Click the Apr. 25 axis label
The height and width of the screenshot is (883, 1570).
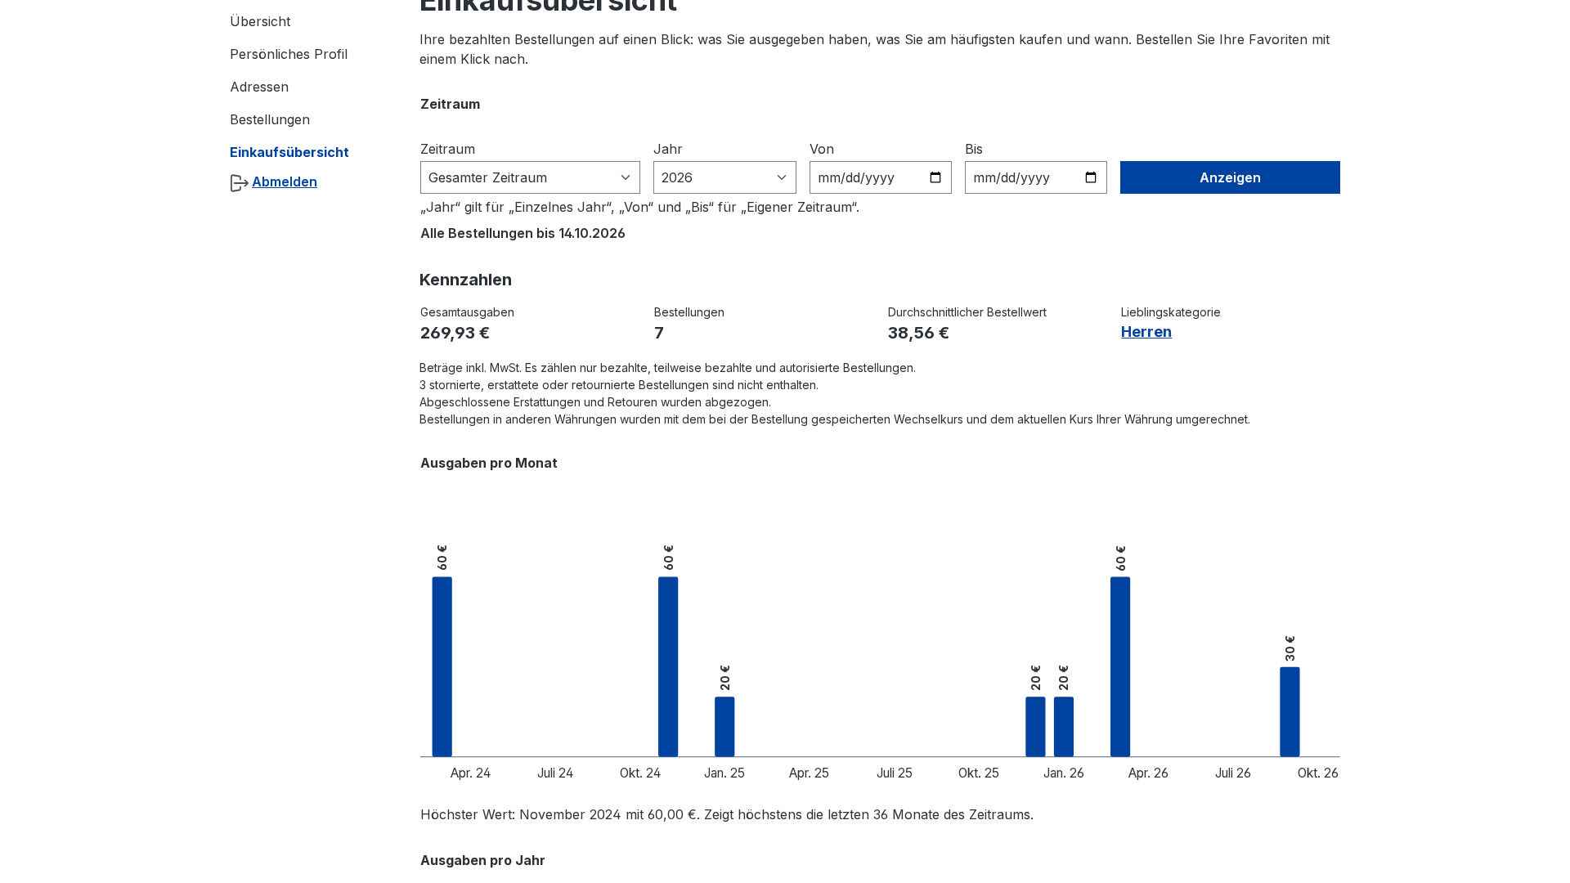pos(809,773)
